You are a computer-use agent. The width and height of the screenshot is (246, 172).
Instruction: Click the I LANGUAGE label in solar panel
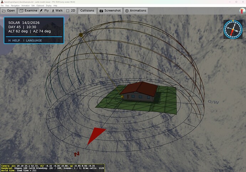tap(33, 40)
